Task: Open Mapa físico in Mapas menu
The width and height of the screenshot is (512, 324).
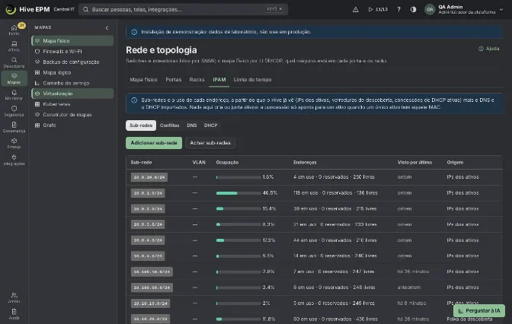Action: (72, 41)
